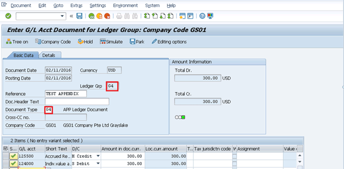Go to last page icon
The width and height of the screenshot is (344, 169).
[170, 16]
